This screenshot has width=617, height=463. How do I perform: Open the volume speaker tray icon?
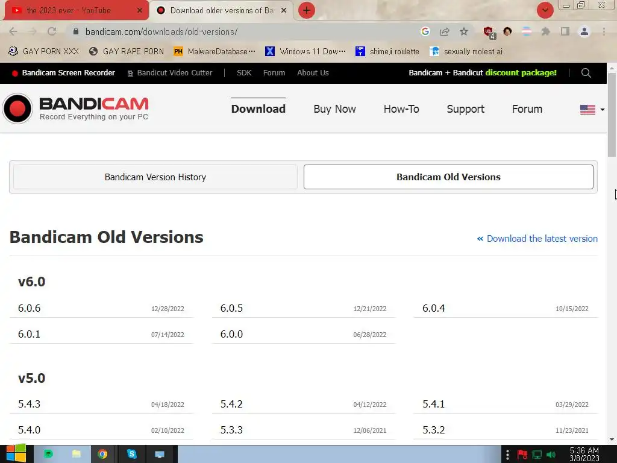tap(551, 455)
